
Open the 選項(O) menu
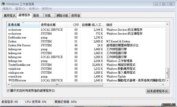pyautogui.click(x=20, y=9)
